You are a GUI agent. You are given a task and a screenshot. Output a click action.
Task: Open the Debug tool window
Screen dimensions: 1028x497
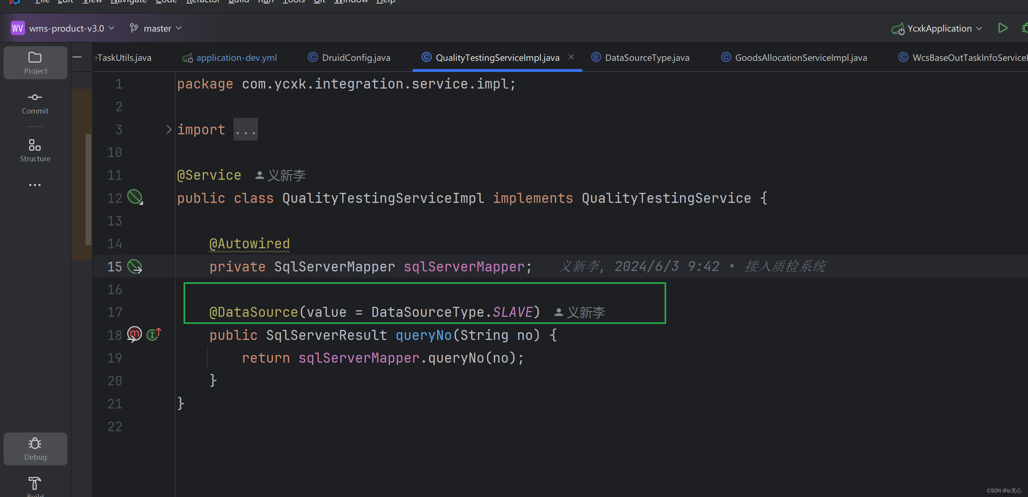pyautogui.click(x=35, y=448)
